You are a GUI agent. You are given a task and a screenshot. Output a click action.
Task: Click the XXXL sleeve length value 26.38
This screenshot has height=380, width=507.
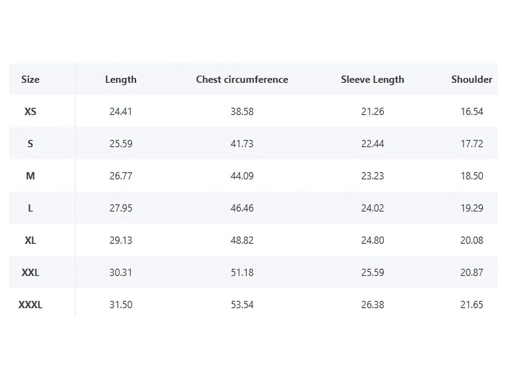372,305
